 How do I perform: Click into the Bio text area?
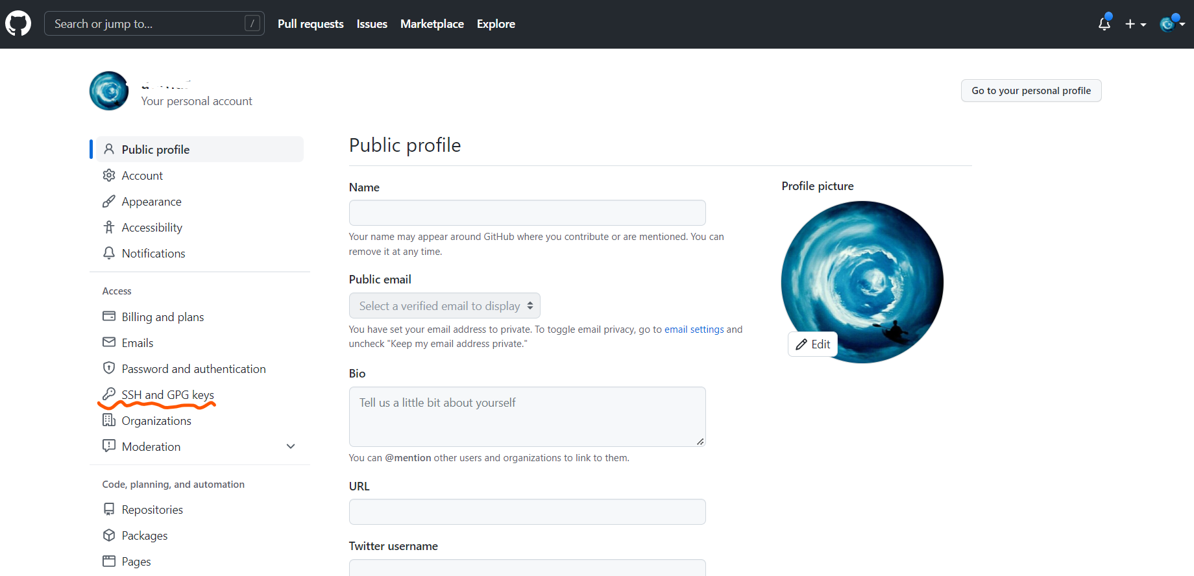(527, 416)
